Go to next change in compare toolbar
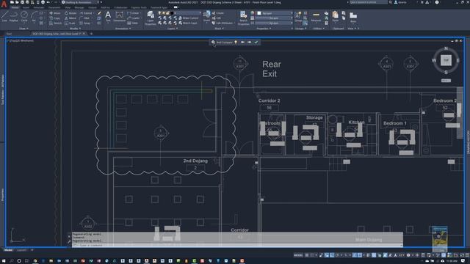This screenshot has height=264, width=470. (x=250, y=43)
